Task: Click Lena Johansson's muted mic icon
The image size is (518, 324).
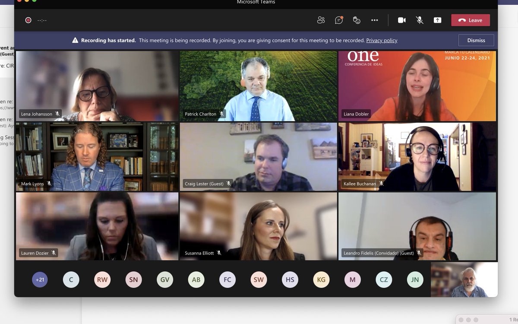Action: click(57, 114)
